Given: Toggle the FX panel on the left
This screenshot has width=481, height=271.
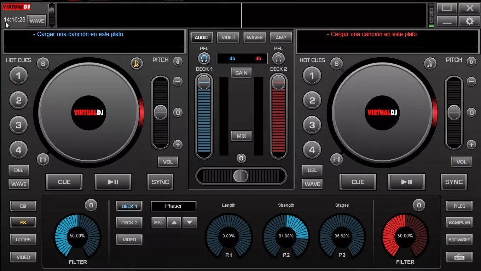Looking at the screenshot, I should 23,222.
